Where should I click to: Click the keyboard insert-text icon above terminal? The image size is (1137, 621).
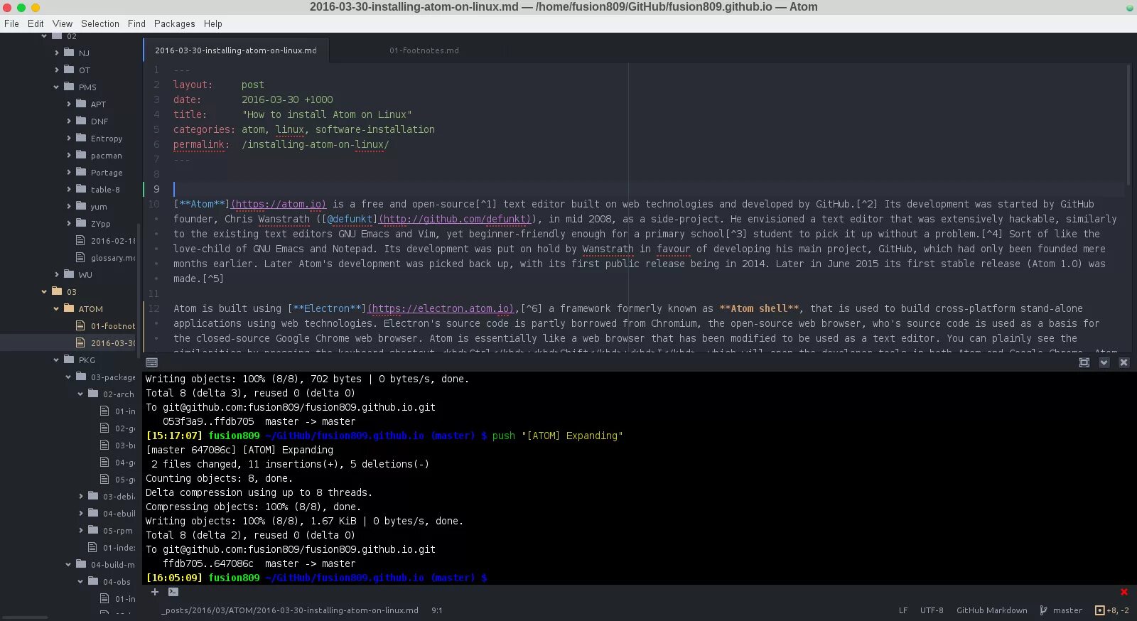click(151, 362)
